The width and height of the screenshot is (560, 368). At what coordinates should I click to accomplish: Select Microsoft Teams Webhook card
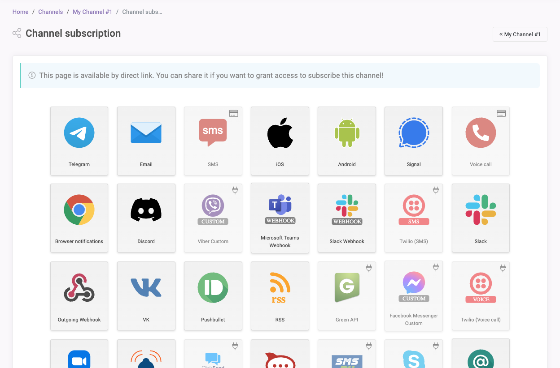(280, 218)
